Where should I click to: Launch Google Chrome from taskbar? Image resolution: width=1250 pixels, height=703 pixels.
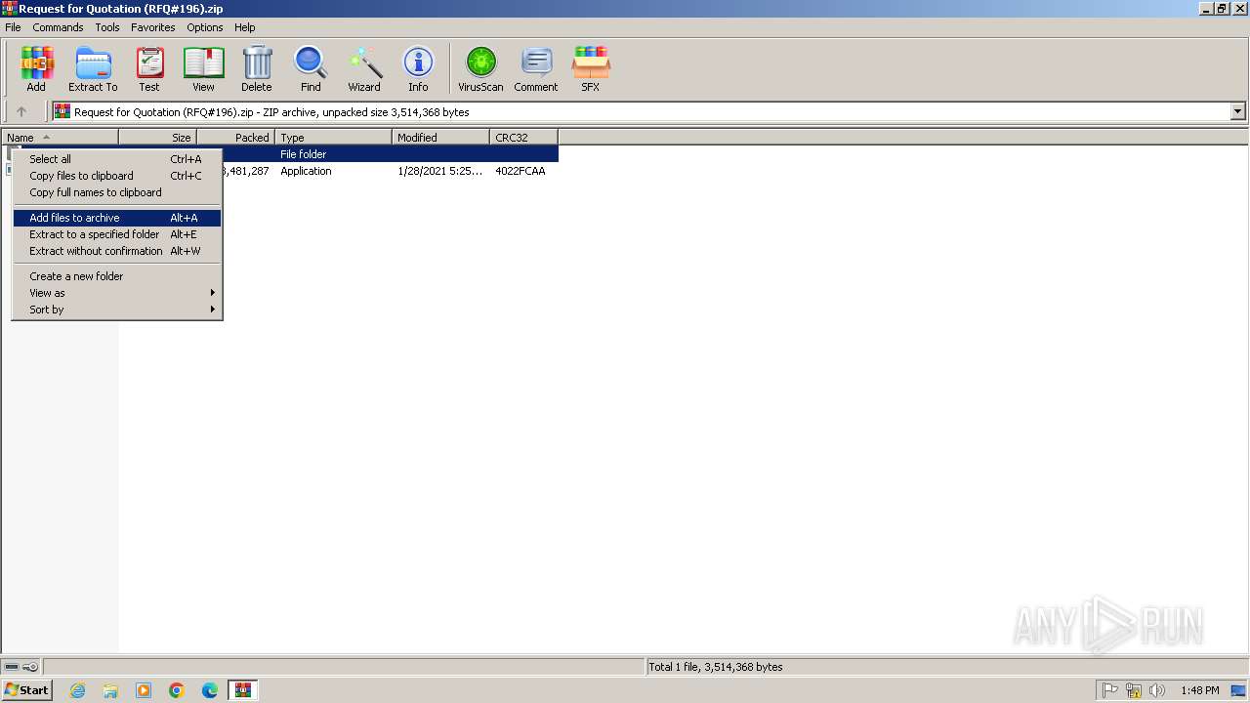coord(177,690)
